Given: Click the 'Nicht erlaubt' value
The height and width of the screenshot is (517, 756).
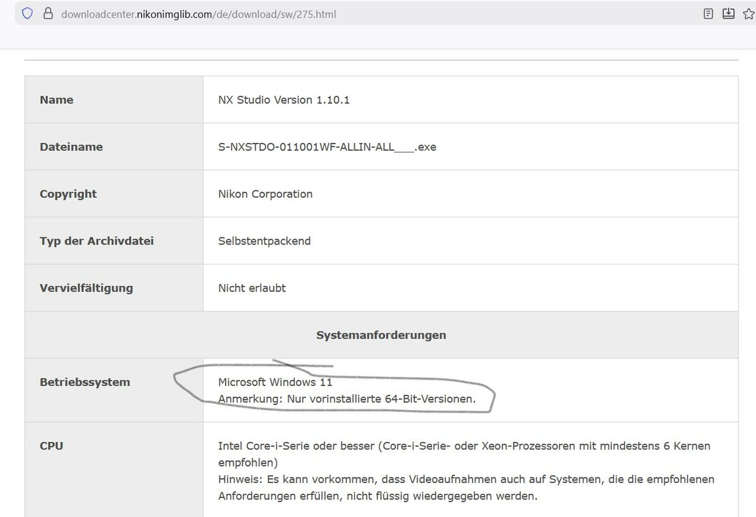Looking at the screenshot, I should 252,288.
